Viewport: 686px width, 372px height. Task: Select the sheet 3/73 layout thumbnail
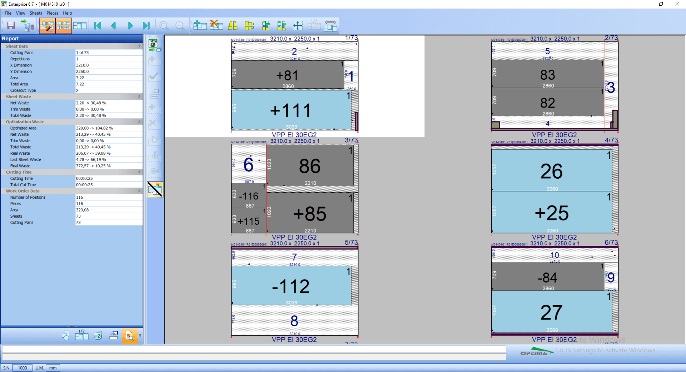(294, 189)
